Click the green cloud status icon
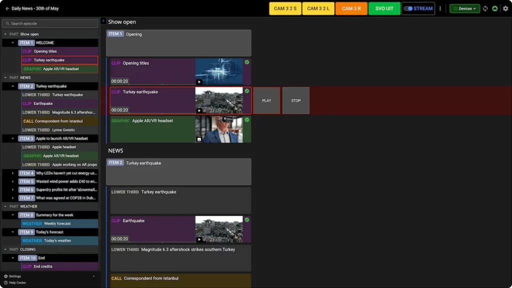 [x=494, y=8]
